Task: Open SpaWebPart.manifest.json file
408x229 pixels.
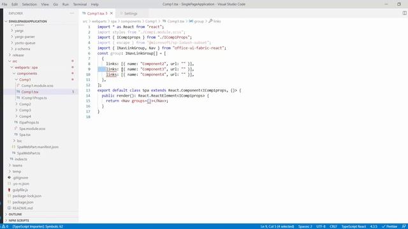Action: click(x=38, y=147)
